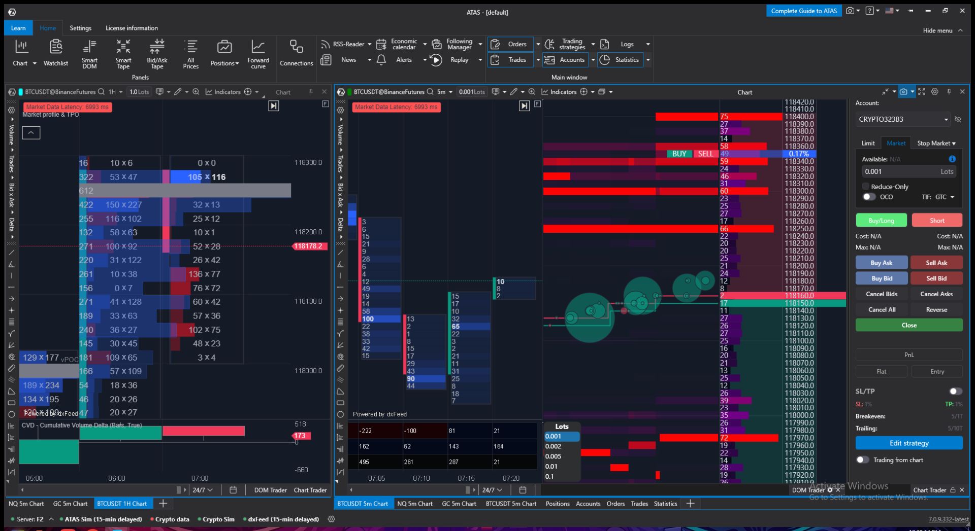Pin the 5m chart window
The height and width of the screenshot is (531, 975).
point(949,92)
